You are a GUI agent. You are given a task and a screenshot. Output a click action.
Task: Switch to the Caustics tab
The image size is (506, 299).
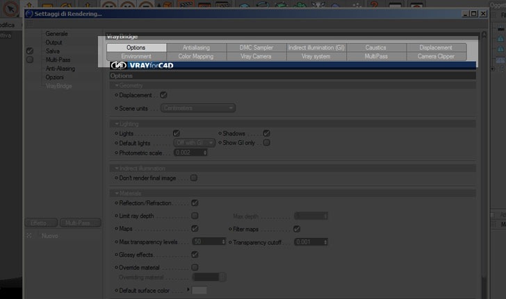tap(376, 48)
